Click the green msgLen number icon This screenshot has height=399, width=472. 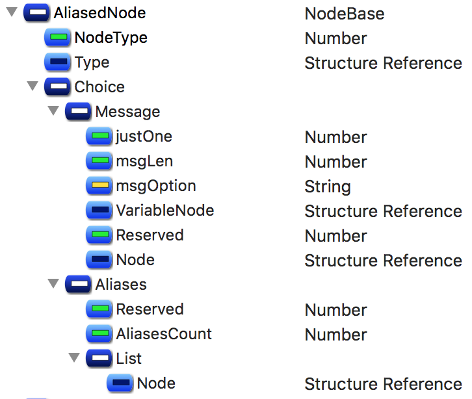pos(99,162)
